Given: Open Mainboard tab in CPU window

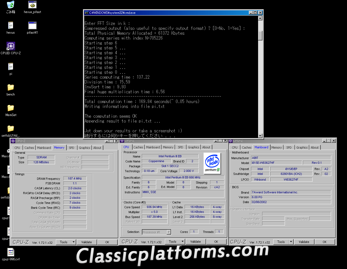Looking at the screenshot, I should pos(153,147).
